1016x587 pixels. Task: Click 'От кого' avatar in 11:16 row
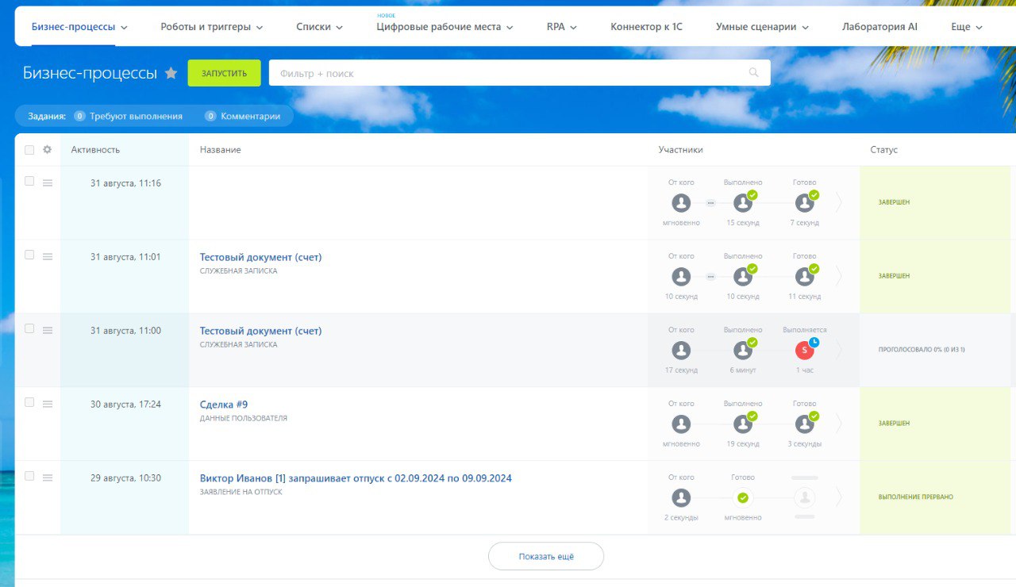(x=681, y=203)
